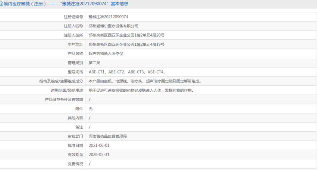Click the slash value in 变更情况 row
The image size is (317, 170).
pos(90,164)
